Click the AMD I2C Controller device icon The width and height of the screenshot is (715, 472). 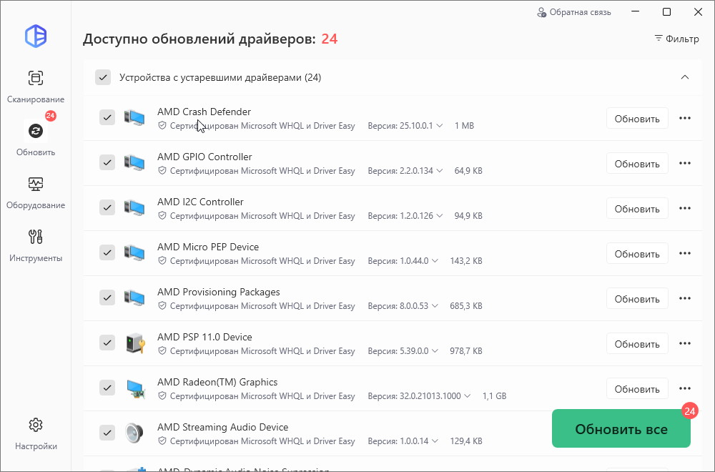pyautogui.click(x=134, y=208)
